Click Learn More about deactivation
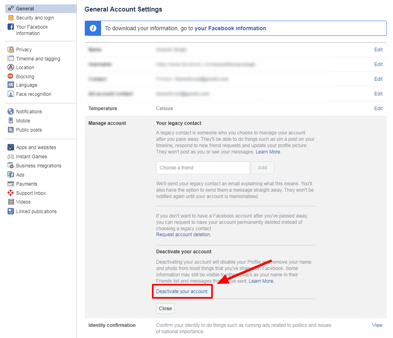The image size is (393, 338). point(261,281)
